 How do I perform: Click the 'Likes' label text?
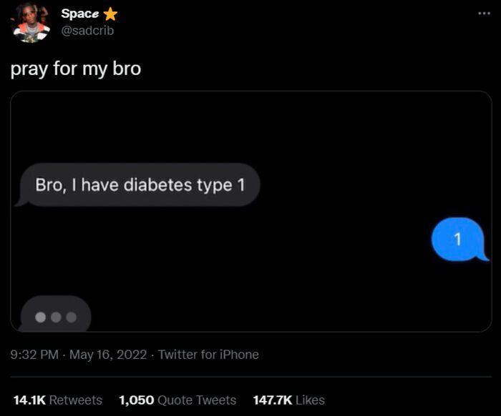(310, 400)
